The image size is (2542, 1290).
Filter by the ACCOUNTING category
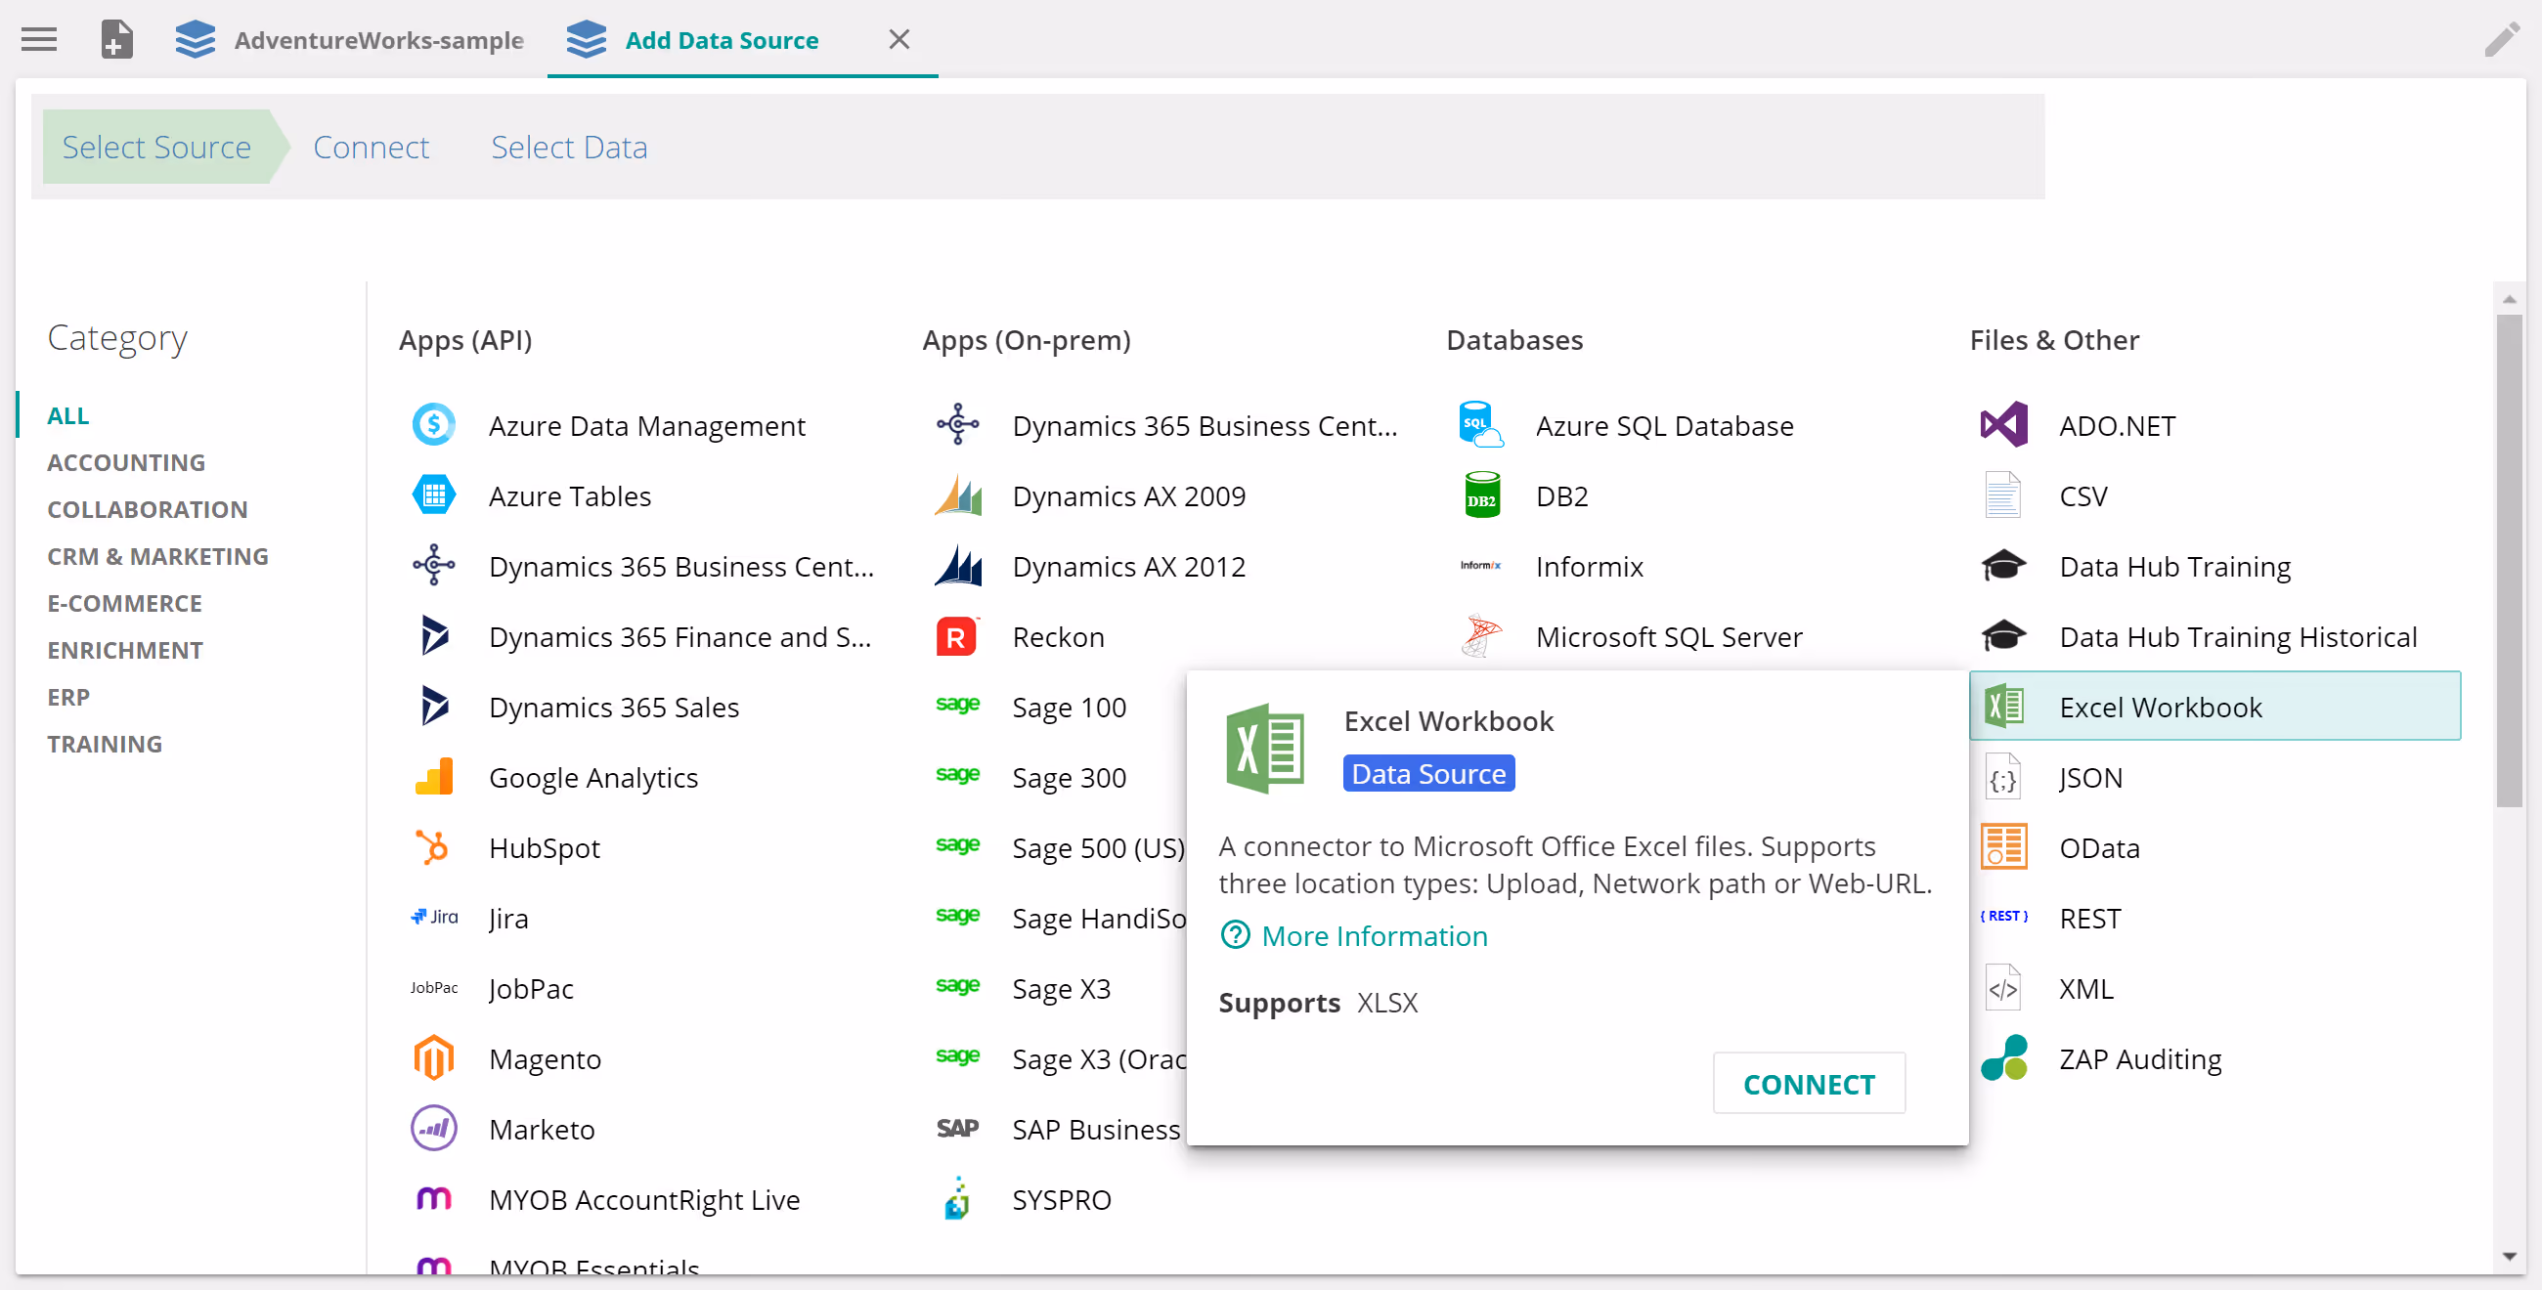click(x=126, y=461)
